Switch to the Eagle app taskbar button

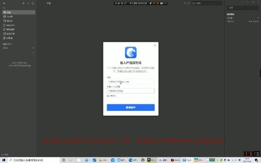[187, 160]
